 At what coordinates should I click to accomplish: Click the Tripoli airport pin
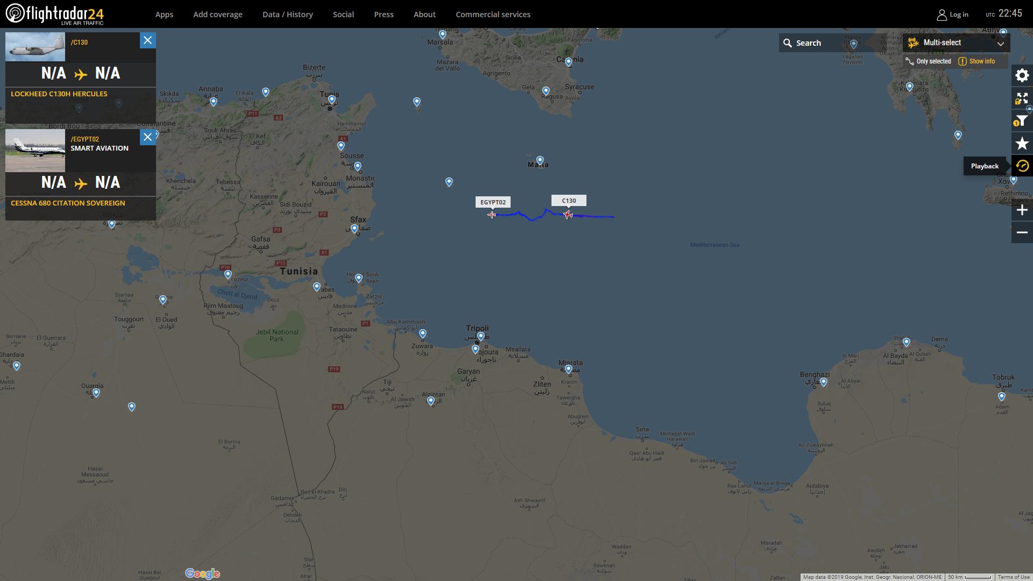point(480,336)
